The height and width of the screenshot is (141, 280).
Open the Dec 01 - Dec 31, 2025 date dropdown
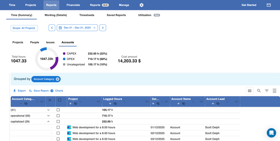[x=77, y=28]
